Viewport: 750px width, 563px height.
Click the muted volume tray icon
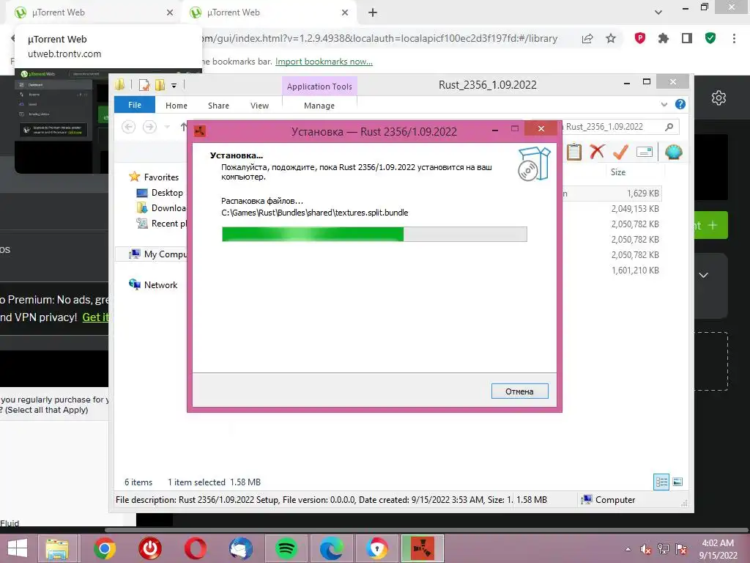click(x=646, y=549)
